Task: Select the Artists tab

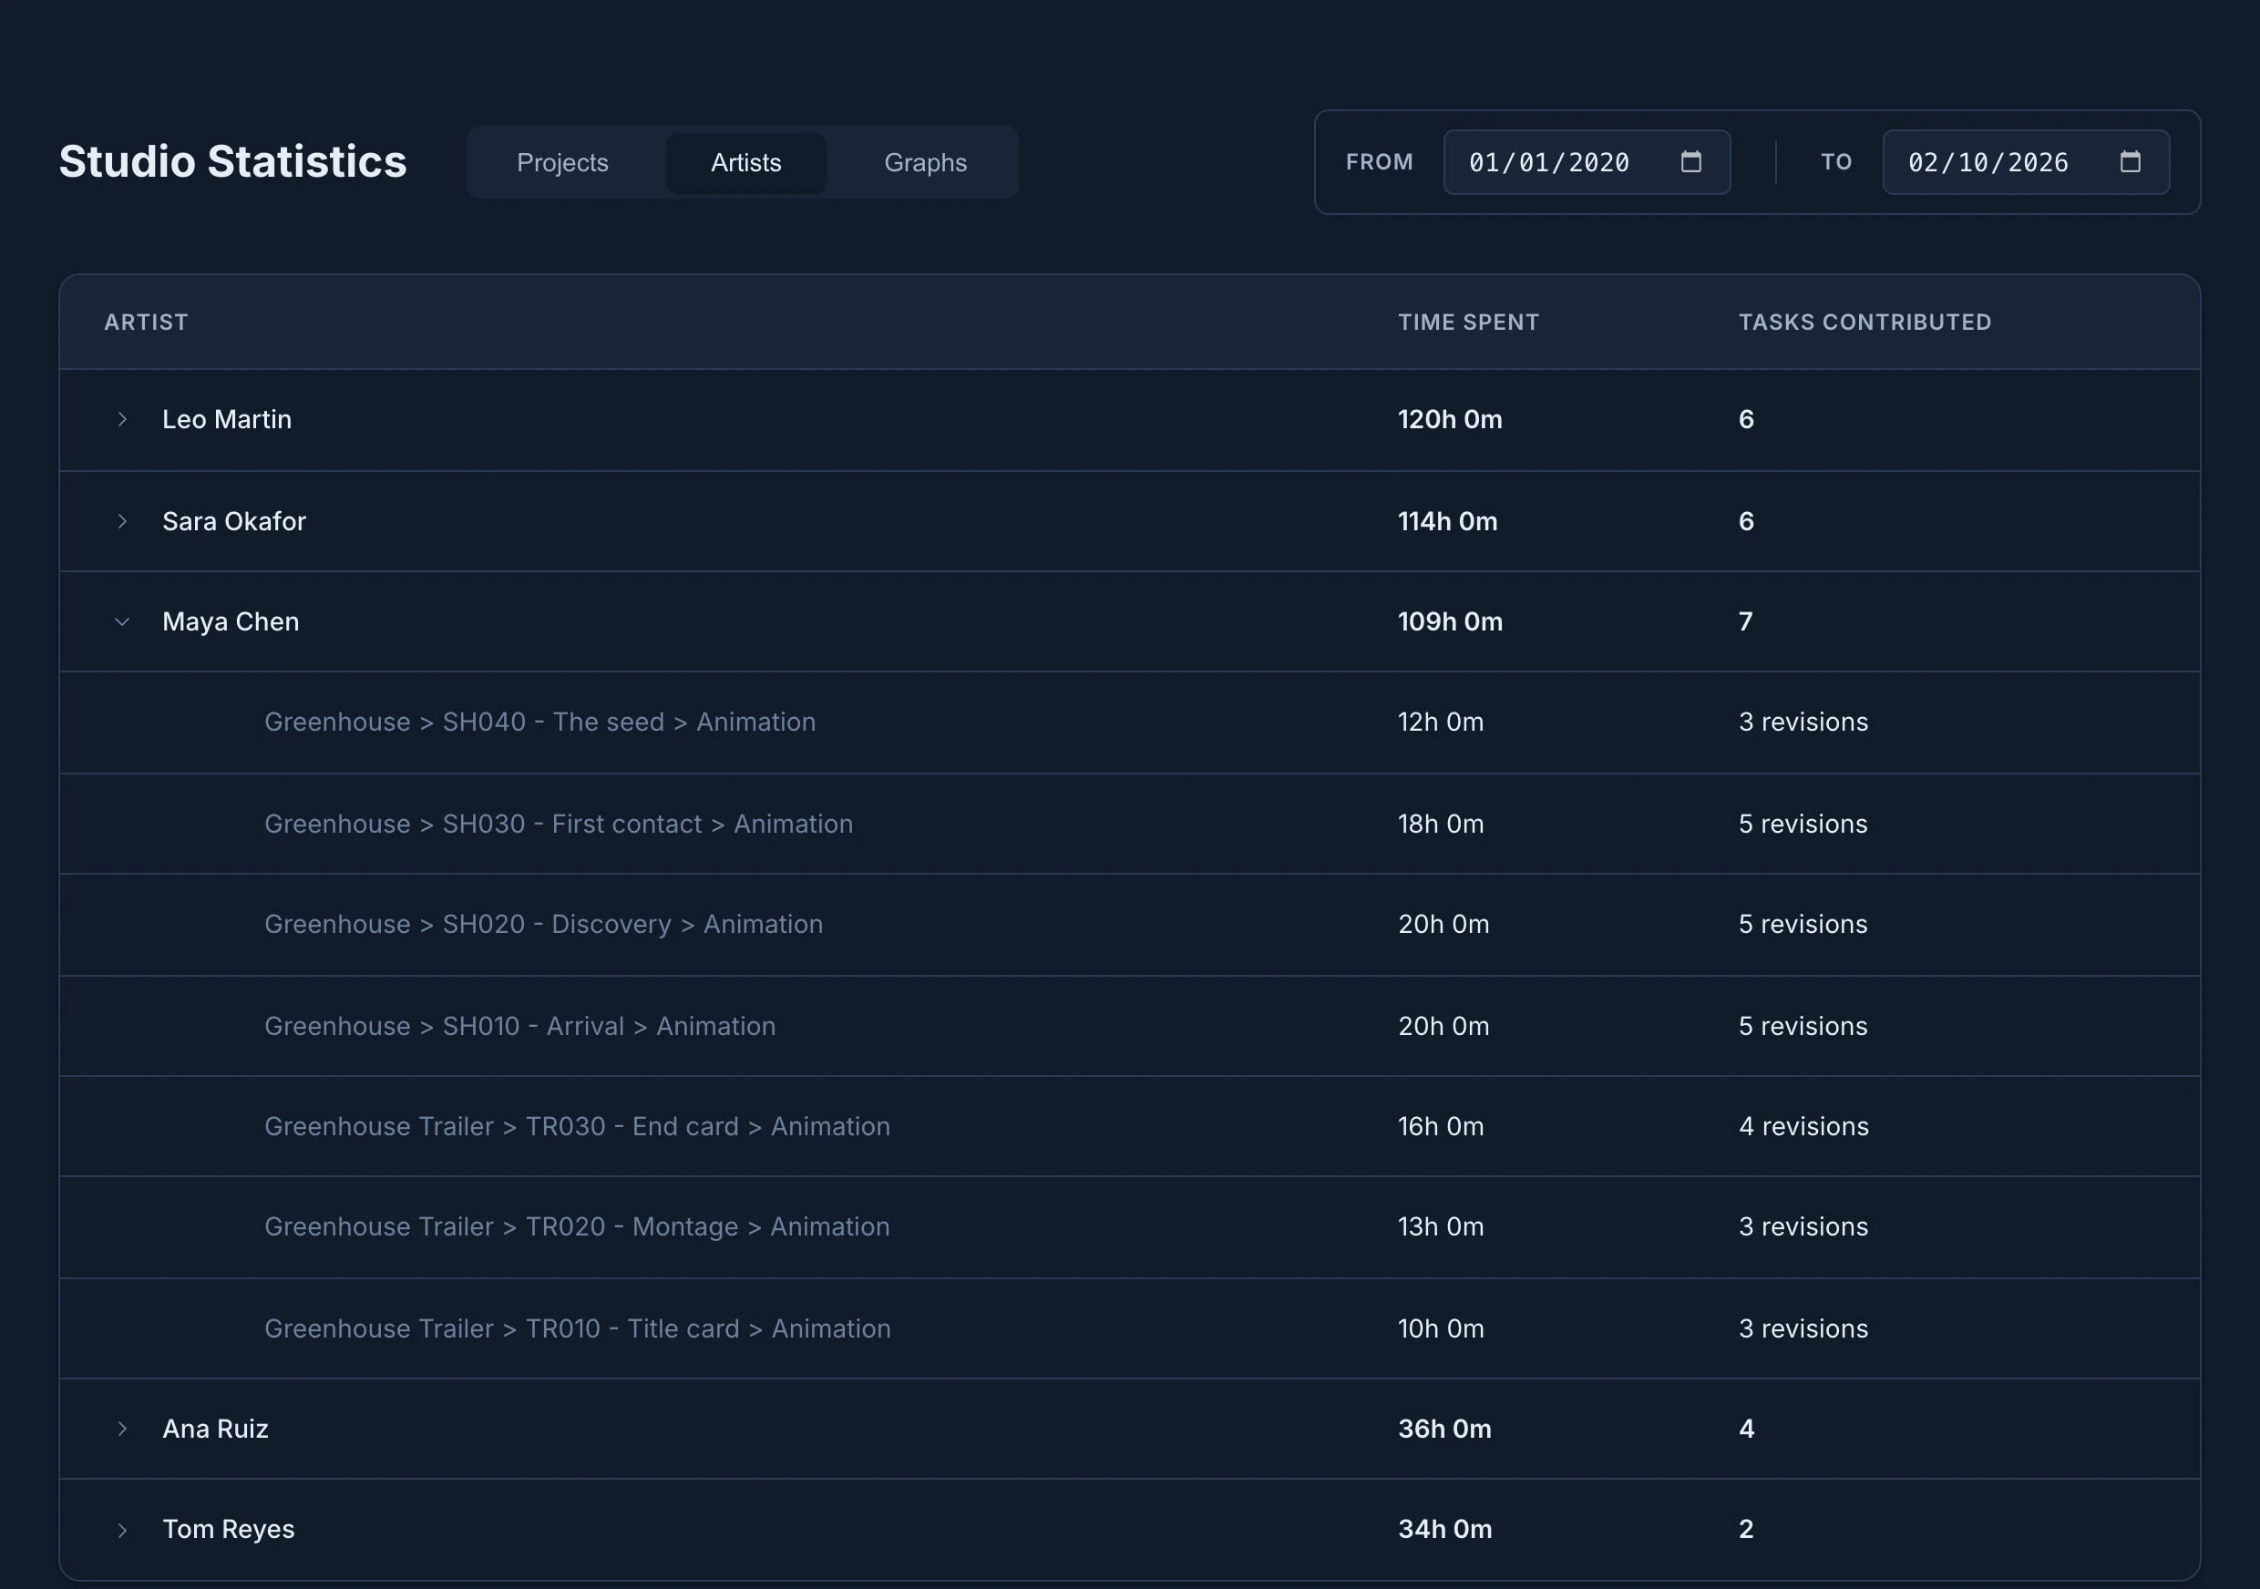Action: tap(746, 162)
